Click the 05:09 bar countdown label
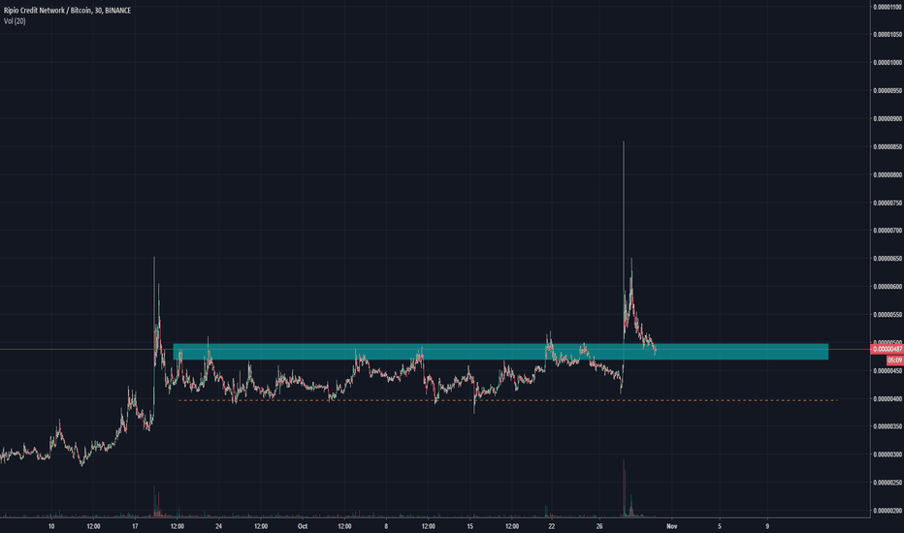Screen dimensions: 904x533 [894, 361]
